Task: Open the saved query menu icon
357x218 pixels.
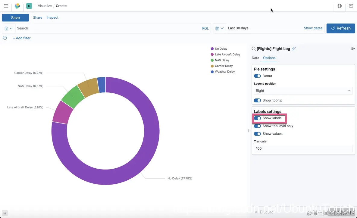Action: click(x=8, y=28)
